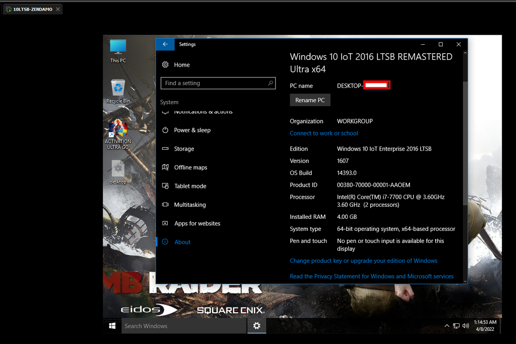Image resolution: width=516 pixels, height=344 pixels.
Task: Open the Recycle Bin desktop icon
Action: pos(118,91)
